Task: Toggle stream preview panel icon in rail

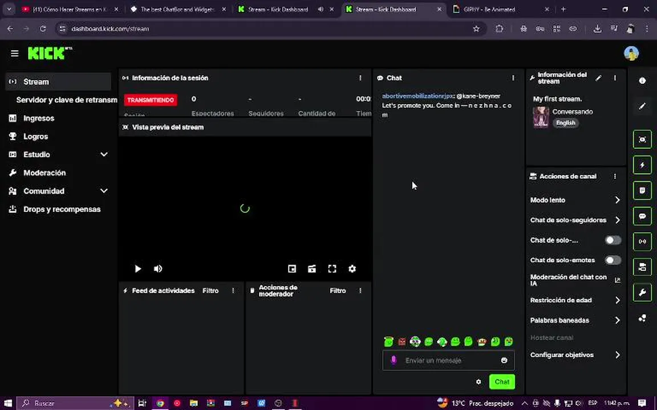Action: tap(642, 140)
